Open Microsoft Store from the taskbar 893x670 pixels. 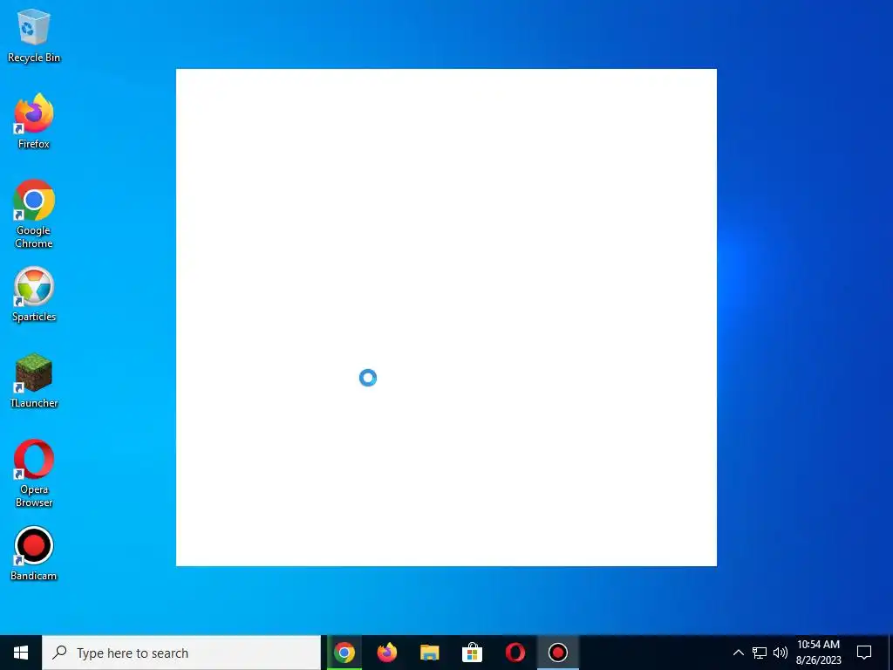click(472, 653)
